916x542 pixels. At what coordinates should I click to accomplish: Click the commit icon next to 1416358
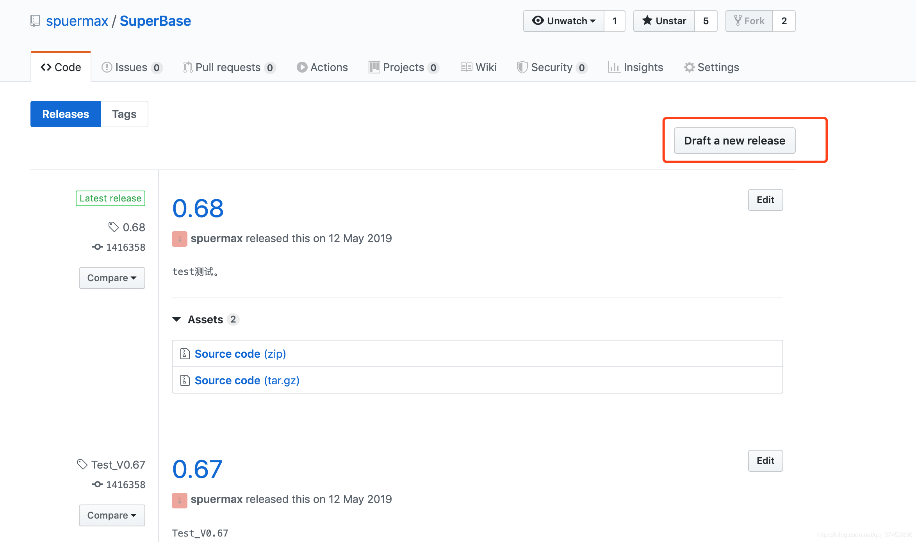[98, 247]
